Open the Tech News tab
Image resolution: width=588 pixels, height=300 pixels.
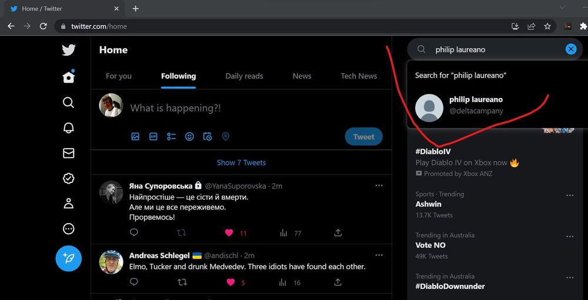tap(359, 76)
